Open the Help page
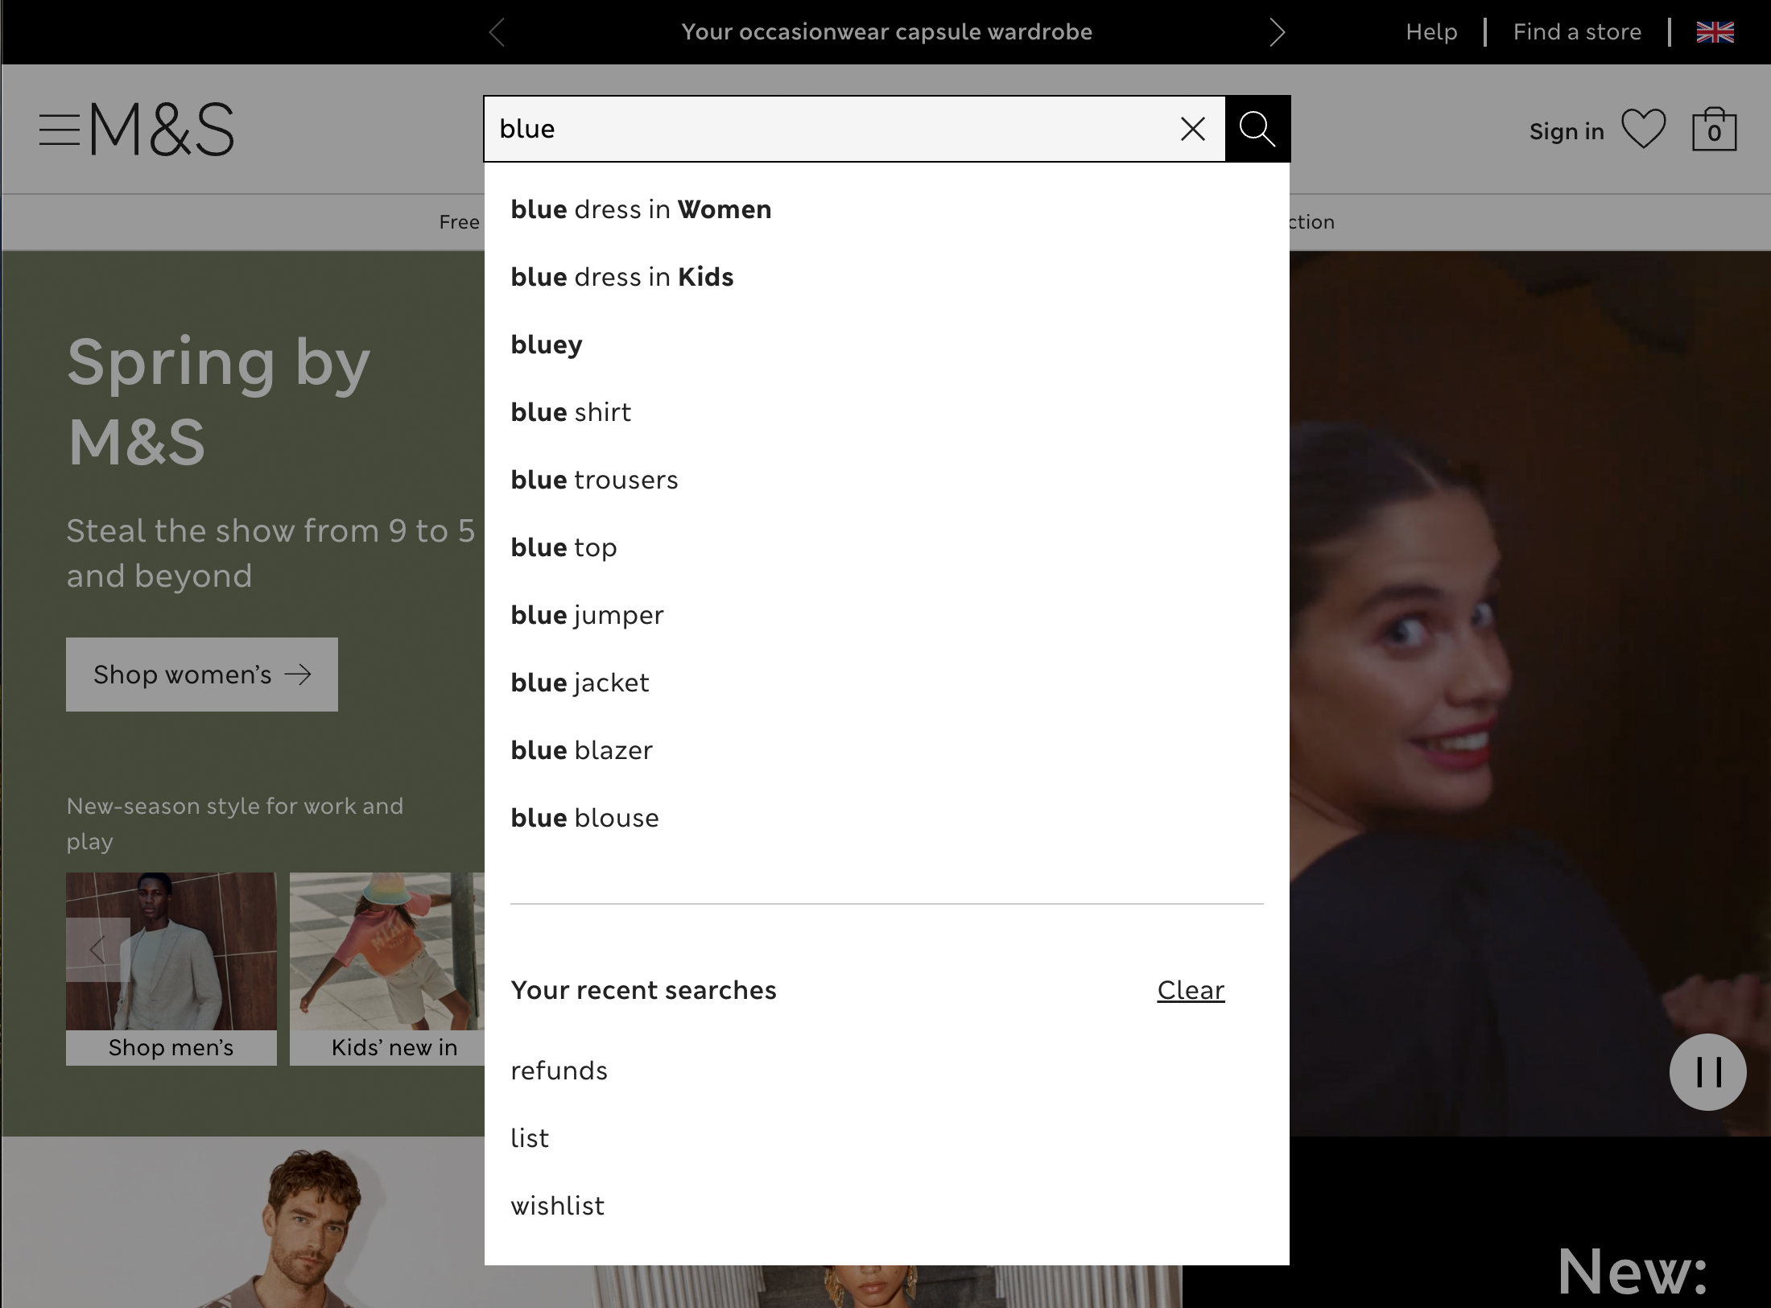This screenshot has height=1308, width=1771. (x=1430, y=32)
